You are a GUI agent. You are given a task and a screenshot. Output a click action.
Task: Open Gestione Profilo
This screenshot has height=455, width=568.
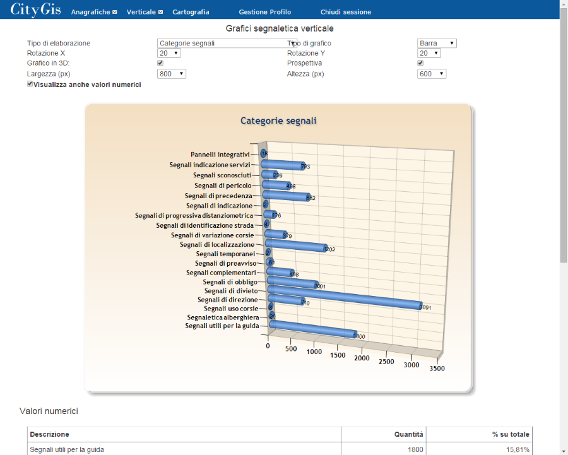264,12
